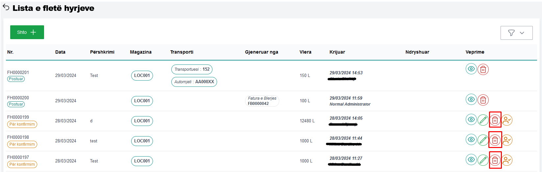The width and height of the screenshot is (542, 172).
Task: Click the Postuar status badge of FH0000200
Action: pos(16,104)
